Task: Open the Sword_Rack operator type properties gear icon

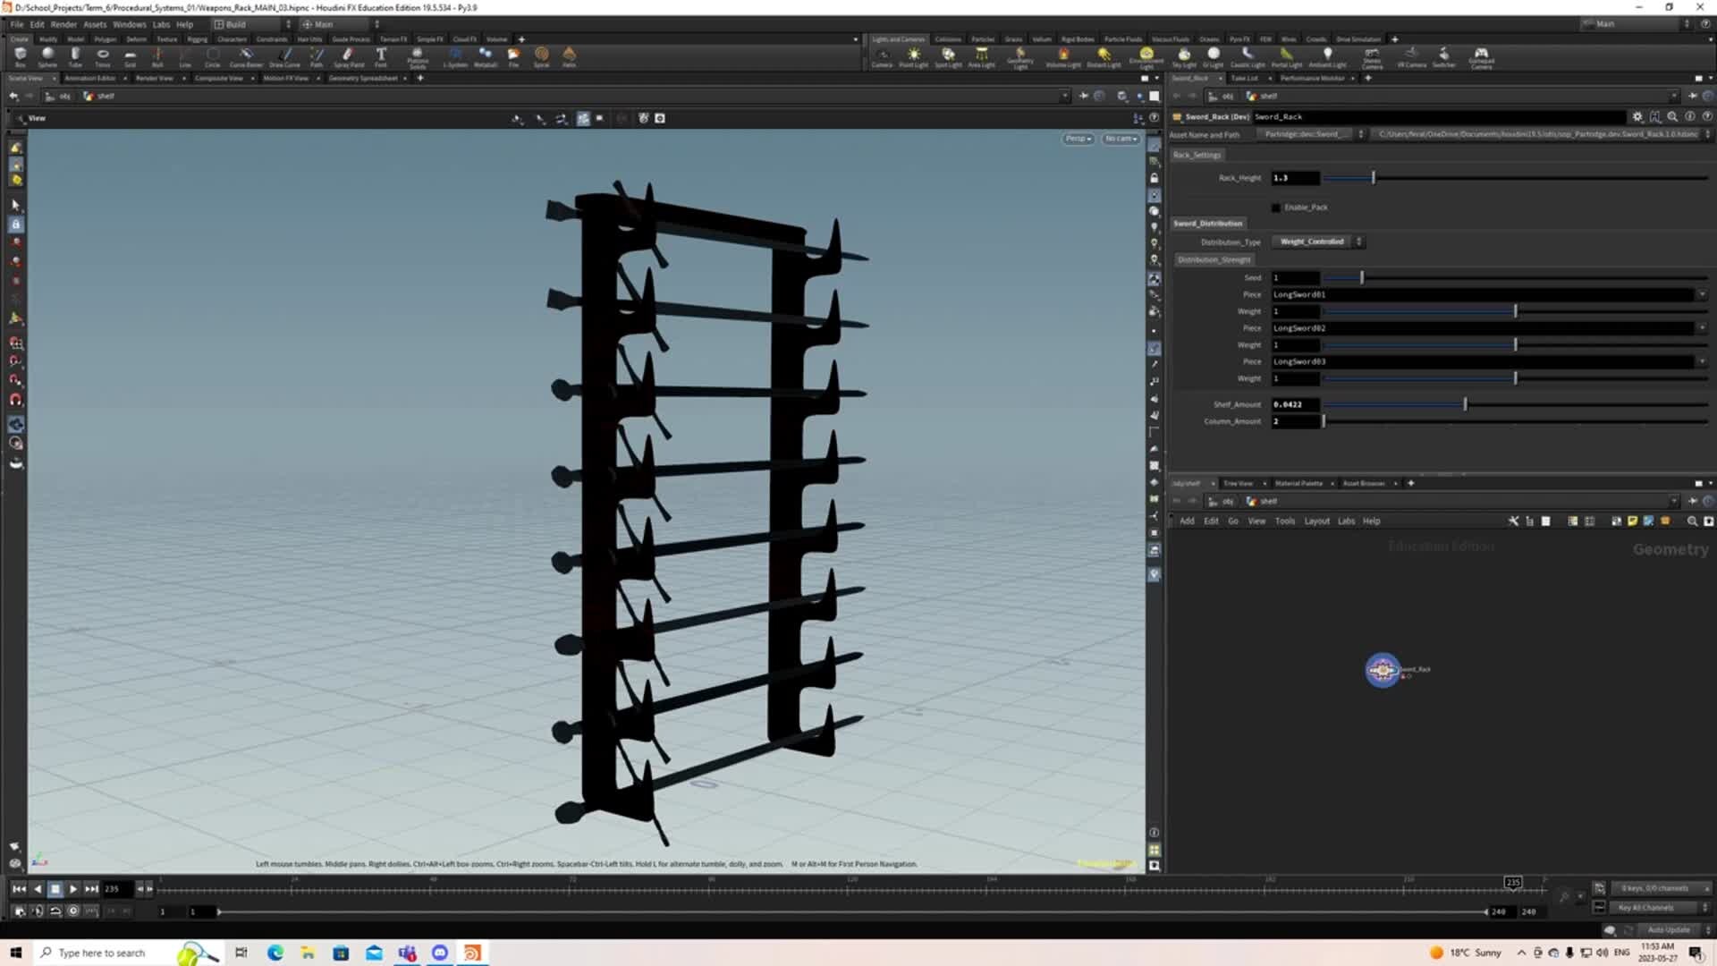Action: (1638, 116)
